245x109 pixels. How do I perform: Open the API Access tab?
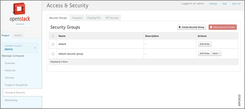(112, 18)
